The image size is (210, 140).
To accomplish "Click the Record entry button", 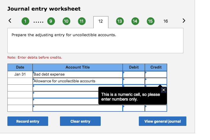I will click(28, 121).
